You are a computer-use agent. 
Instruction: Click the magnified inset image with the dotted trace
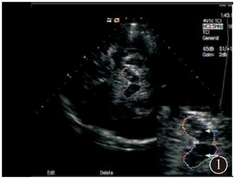194,141
